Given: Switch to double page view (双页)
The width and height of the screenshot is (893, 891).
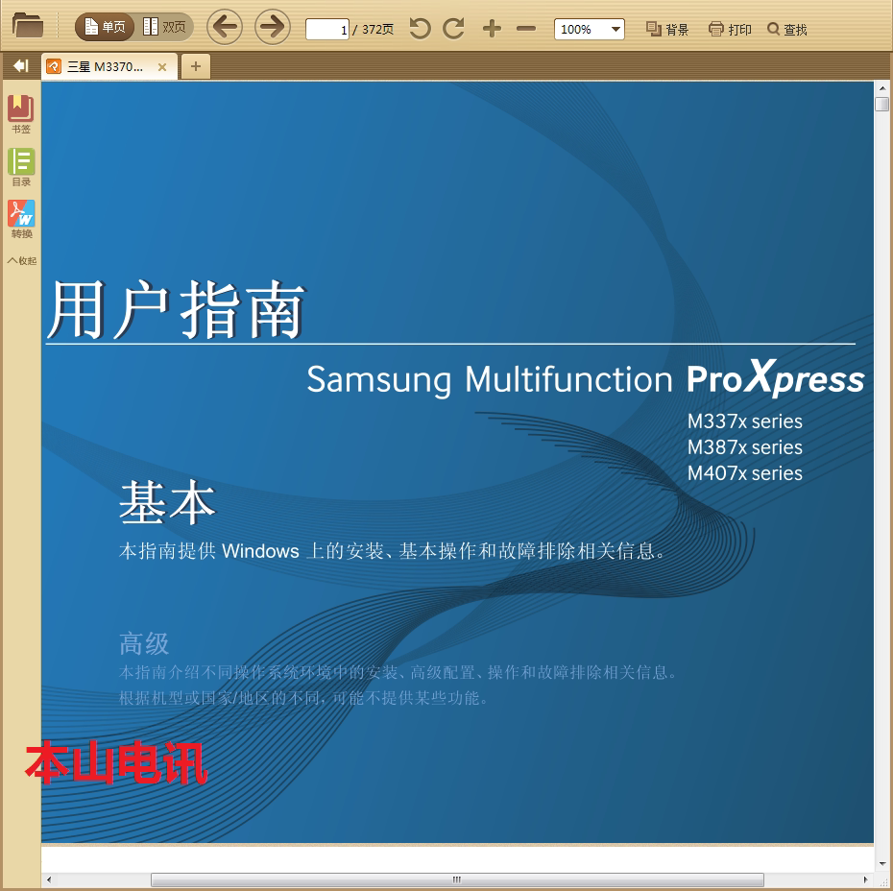Looking at the screenshot, I should [x=164, y=27].
